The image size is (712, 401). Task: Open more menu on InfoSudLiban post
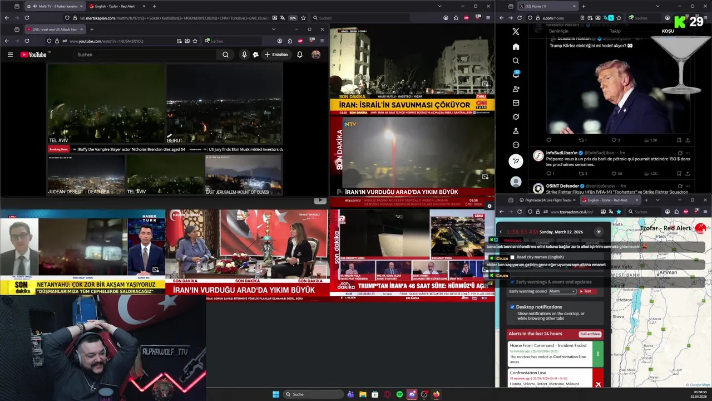click(x=688, y=153)
